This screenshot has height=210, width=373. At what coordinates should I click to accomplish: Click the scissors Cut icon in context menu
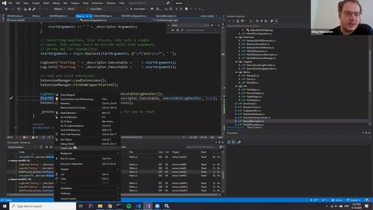click(57, 174)
